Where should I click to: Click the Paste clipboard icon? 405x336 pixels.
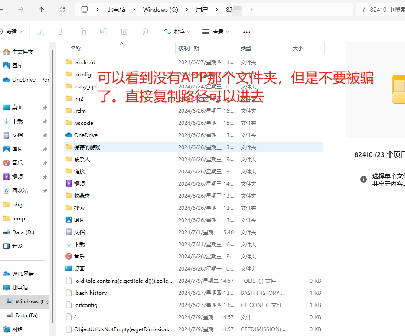pyautogui.click(x=83, y=32)
